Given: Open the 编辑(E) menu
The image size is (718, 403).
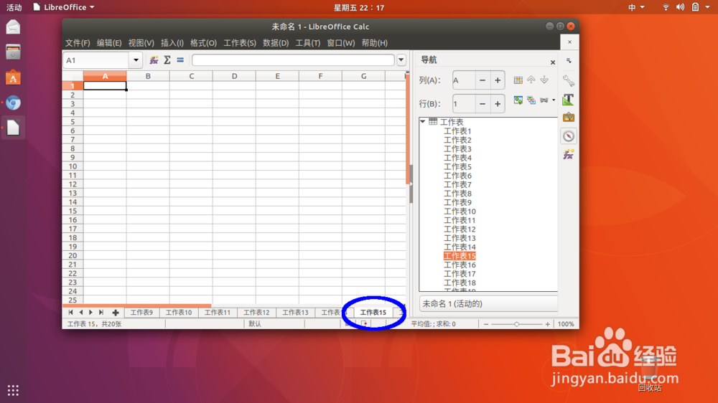Looking at the screenshot, I should 109,42.
